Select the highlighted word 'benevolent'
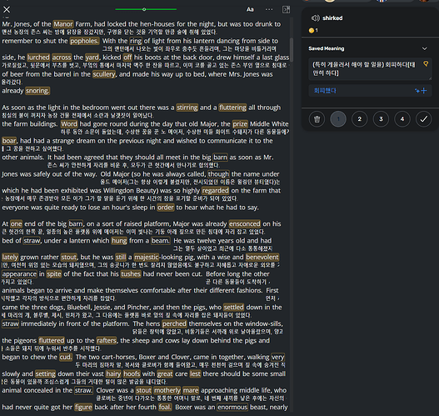The height and width of the screenshot is (416, 439). pyautogui.click(x=262, y=257)
